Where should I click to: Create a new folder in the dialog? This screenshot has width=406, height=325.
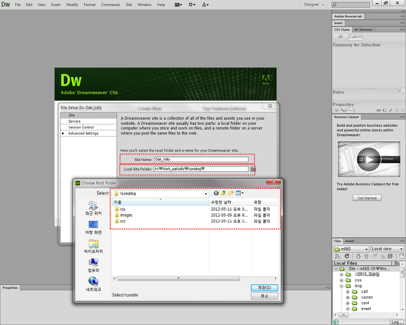pos(231,193)
